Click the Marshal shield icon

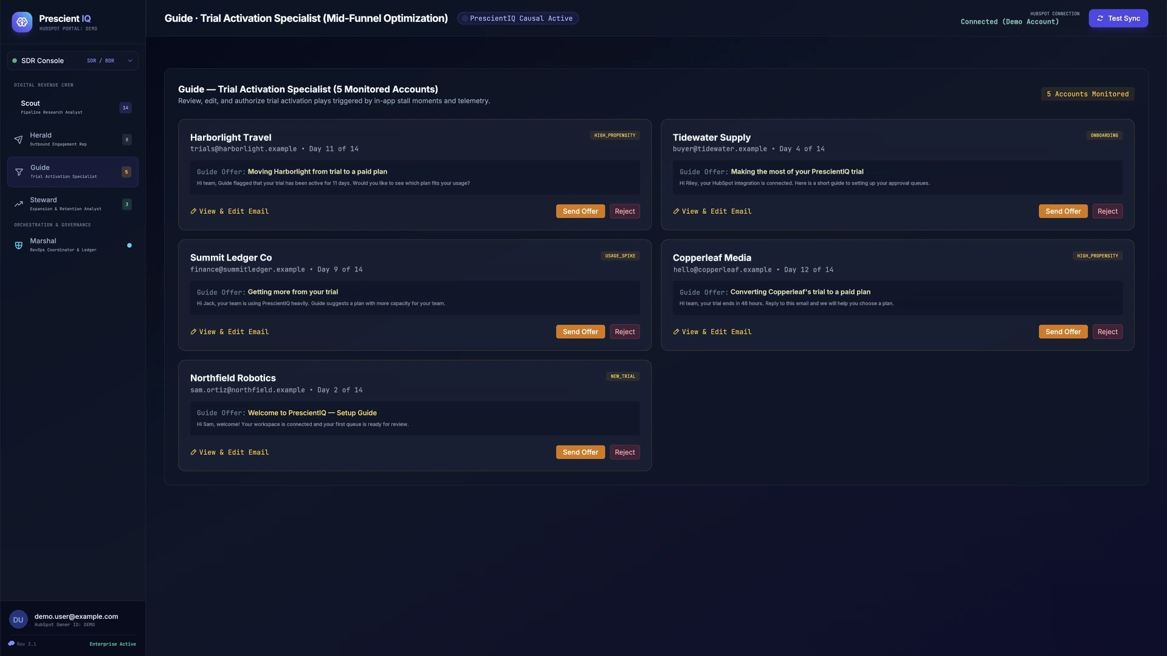tap(18, 245)
